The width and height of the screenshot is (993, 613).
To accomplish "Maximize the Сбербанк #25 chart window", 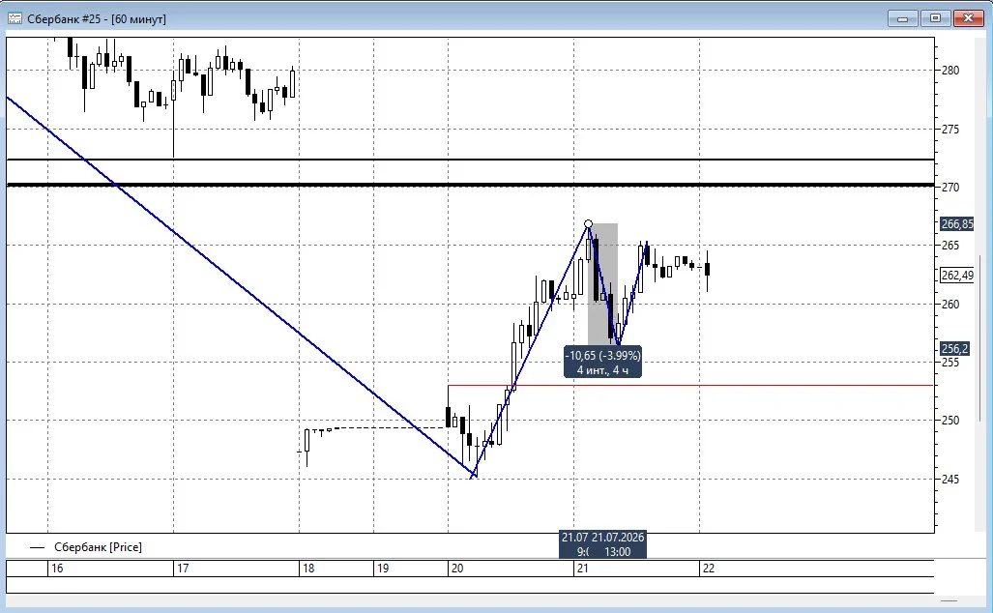I will point(935,18).
